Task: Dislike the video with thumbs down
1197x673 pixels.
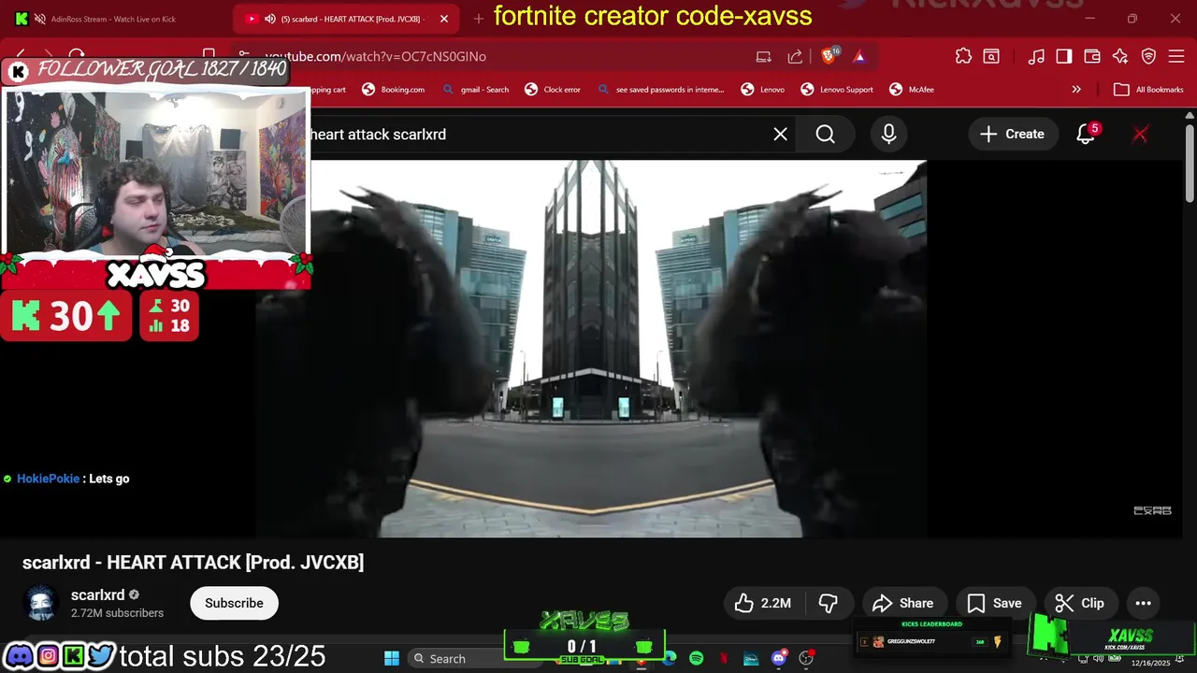Action: coord(829,603)
